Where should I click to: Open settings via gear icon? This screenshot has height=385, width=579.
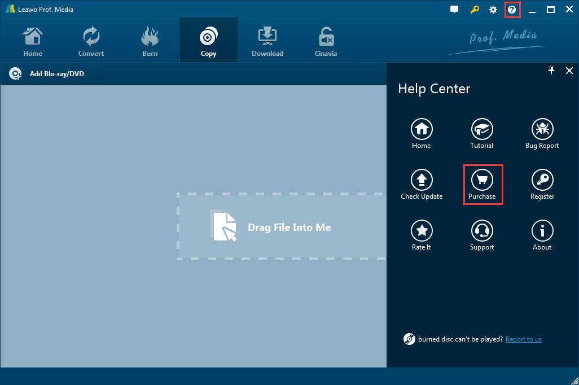point(493,10)
